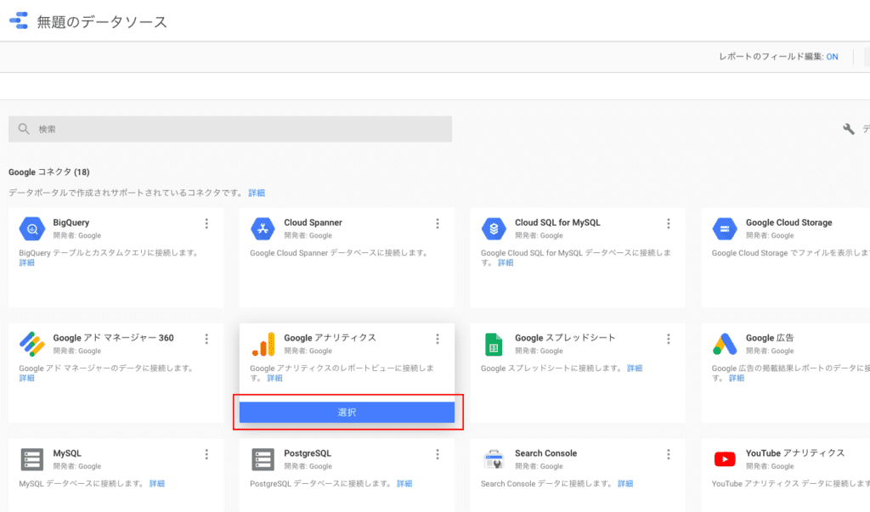Click Google Cloud Spanner データベースに接続します description

339,253
